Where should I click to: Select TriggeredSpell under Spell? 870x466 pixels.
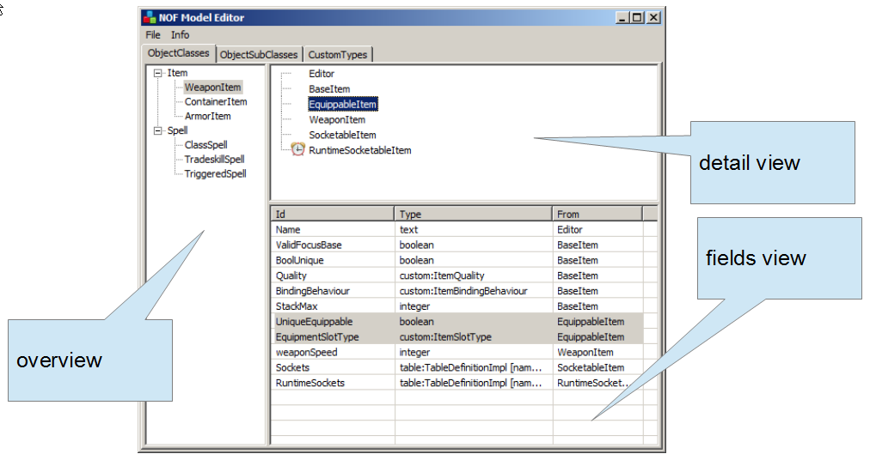[x=215, y=174]
